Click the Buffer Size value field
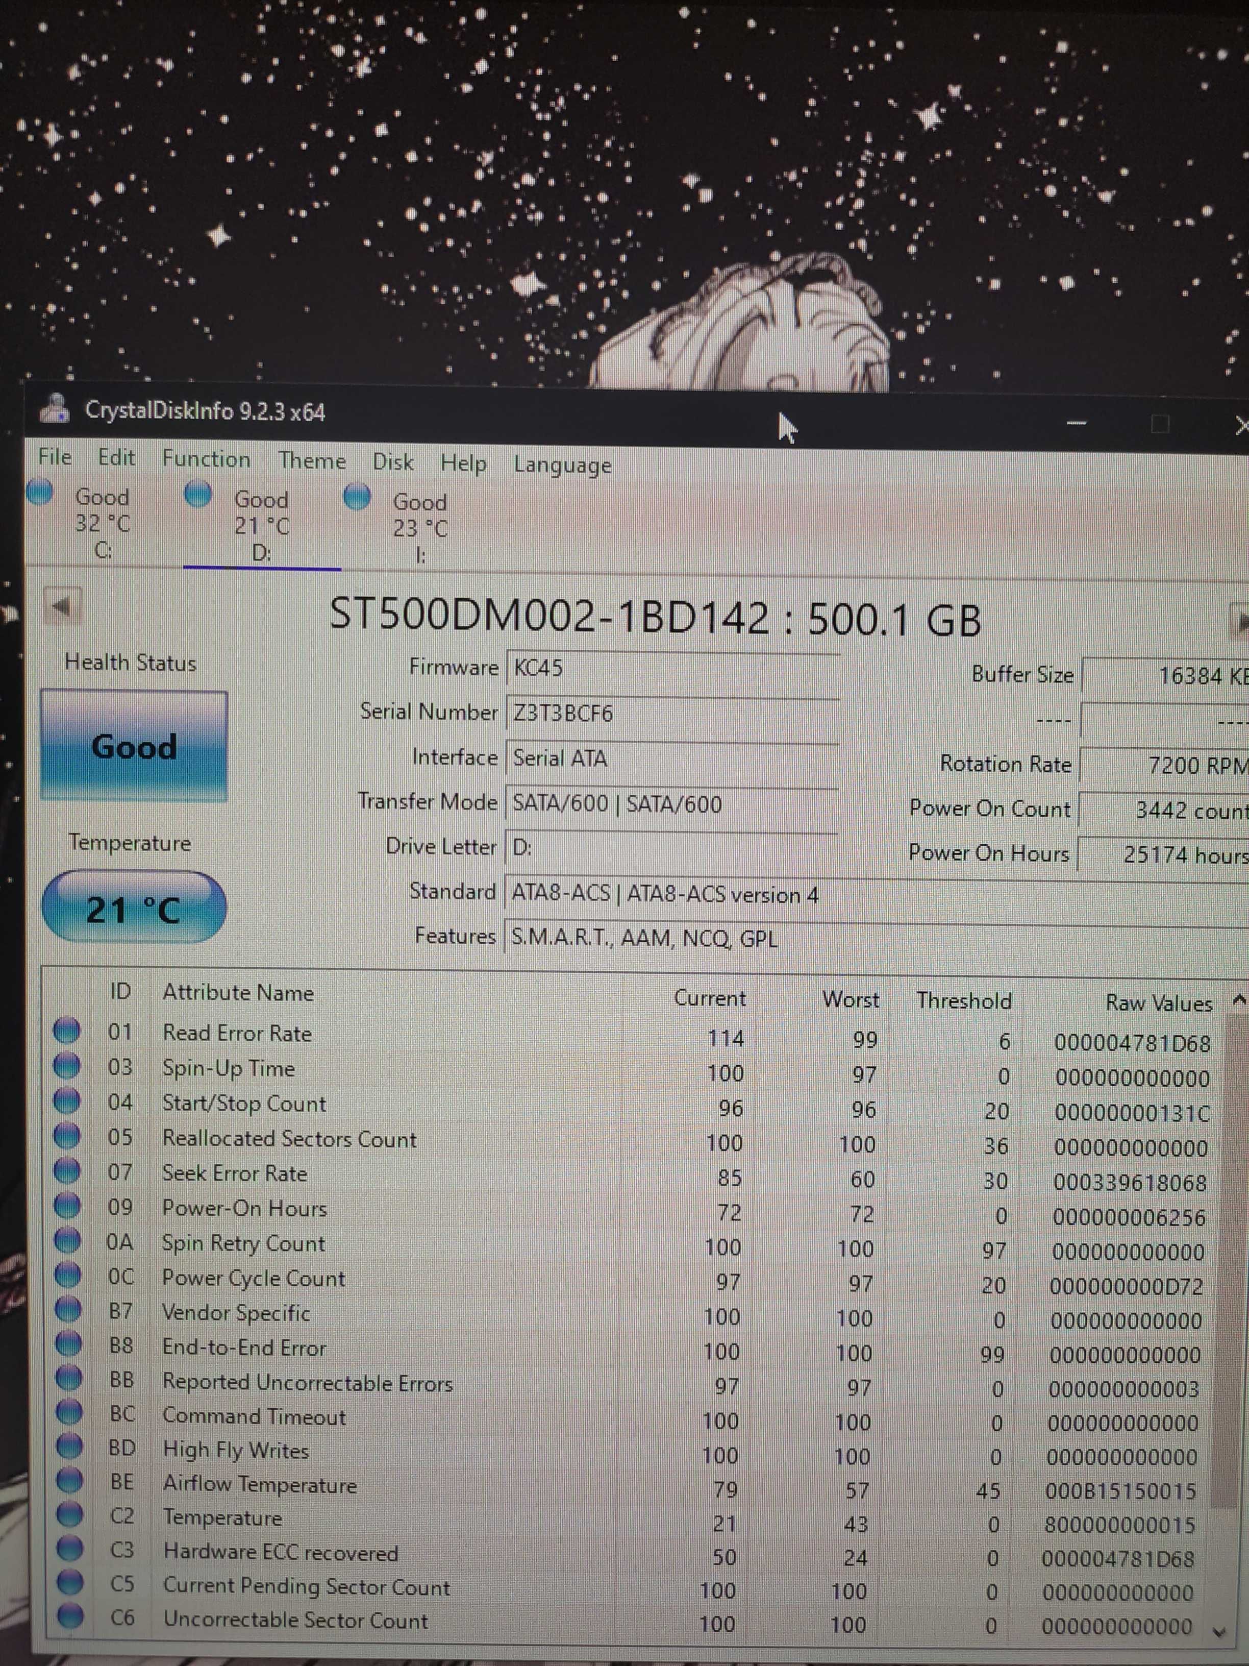This screenshot has height=1666, width=1249. click(1165, 676)
